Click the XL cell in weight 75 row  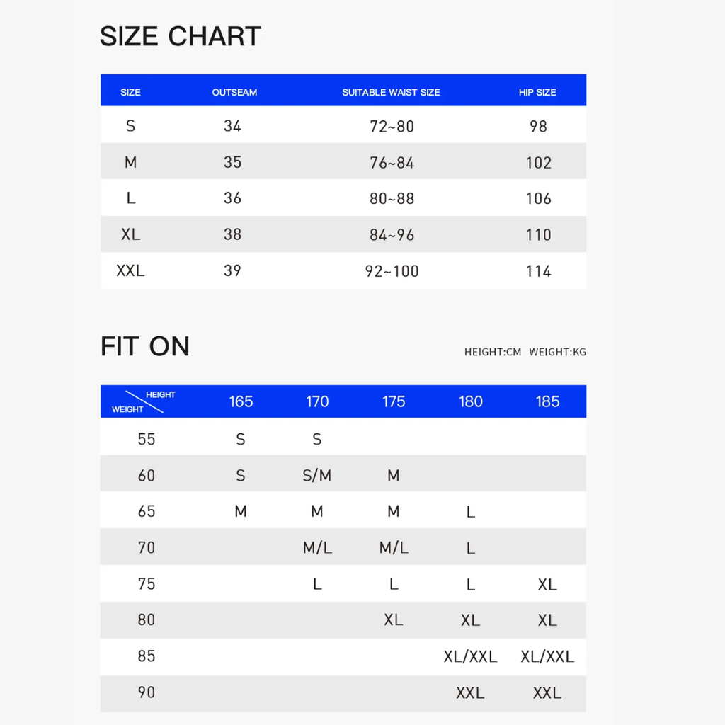coord(547,584)
